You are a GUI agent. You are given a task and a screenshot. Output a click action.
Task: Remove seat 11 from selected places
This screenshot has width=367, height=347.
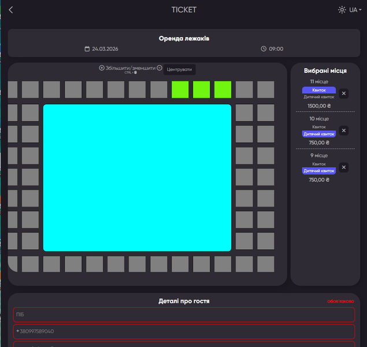[x=344, y=93]
